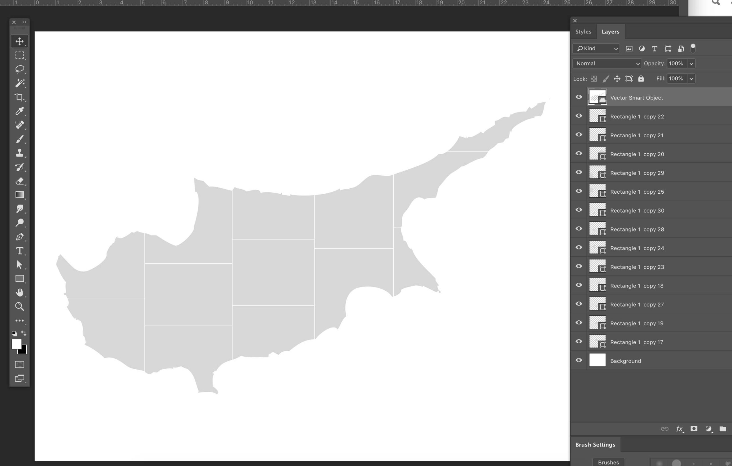Add a layer mask to the layer
The width and height of the screenshot is (732, 466).
[x=694, y=429]
